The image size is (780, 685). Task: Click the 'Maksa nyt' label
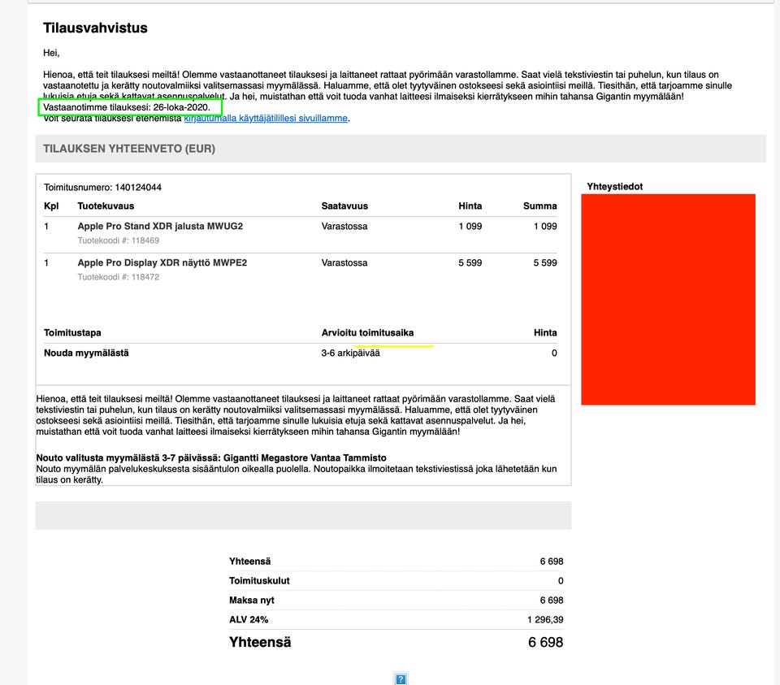pos(251,600)
